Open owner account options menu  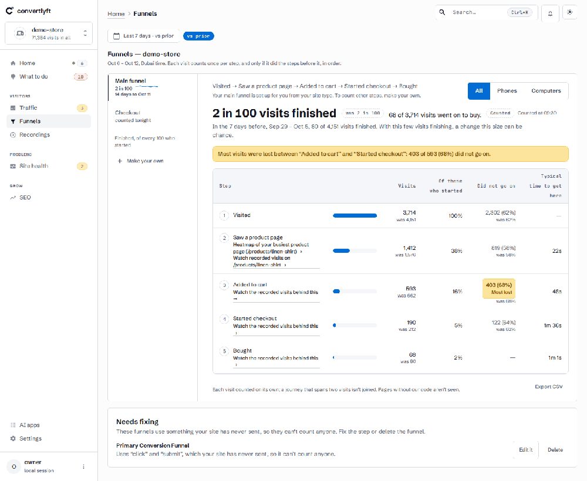click(83, 466)
